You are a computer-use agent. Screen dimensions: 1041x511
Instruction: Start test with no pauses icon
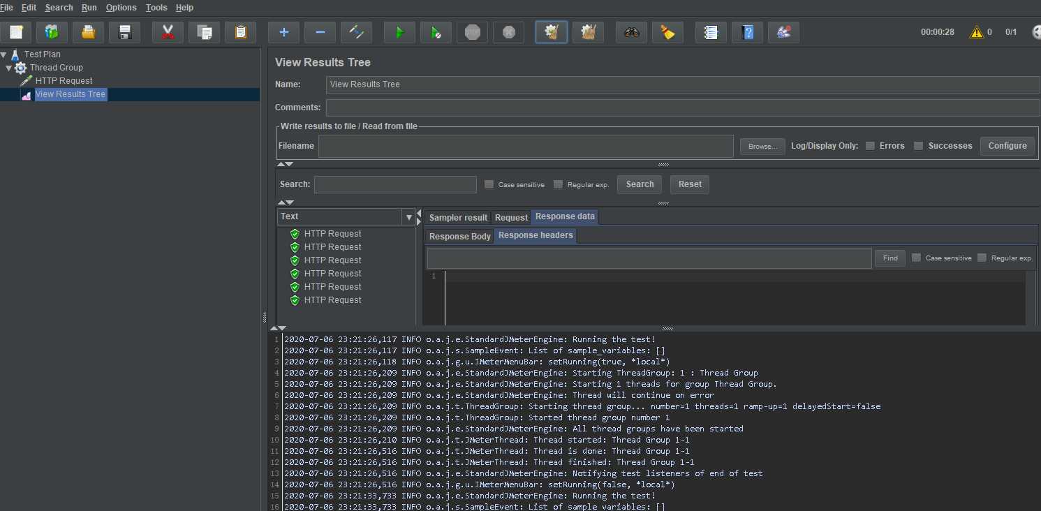(436, 32)
